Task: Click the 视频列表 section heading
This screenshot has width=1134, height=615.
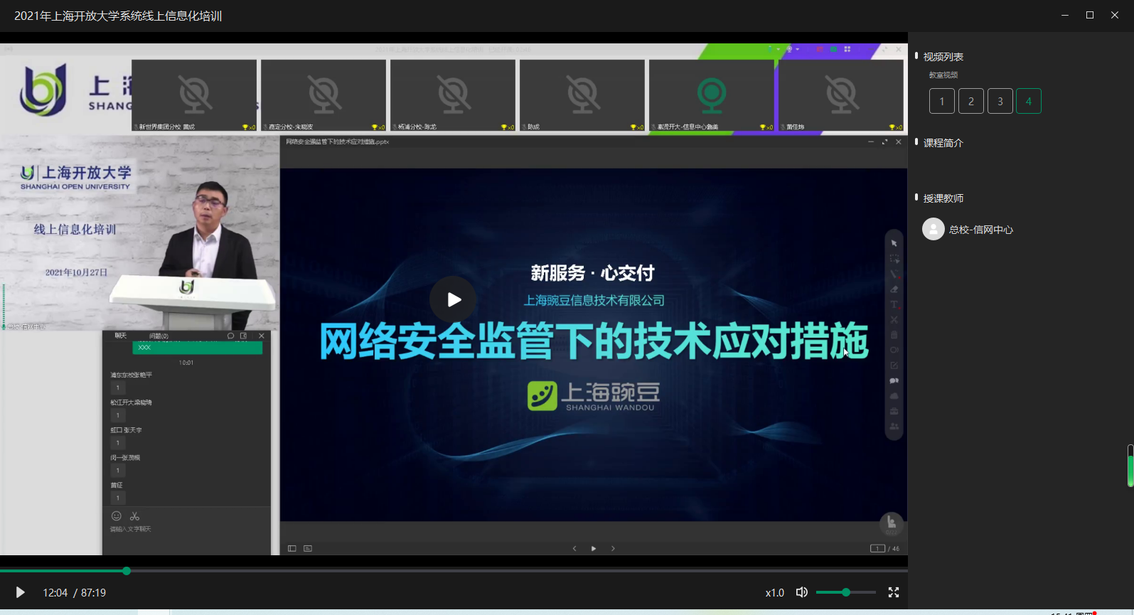Action: [x=943, y=57]
